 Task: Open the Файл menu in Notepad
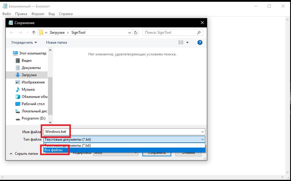tap(7, 14)
